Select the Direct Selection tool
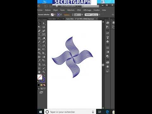Image resolution: width=152 pixels, height=114 pixels. (x=44, y=23)
